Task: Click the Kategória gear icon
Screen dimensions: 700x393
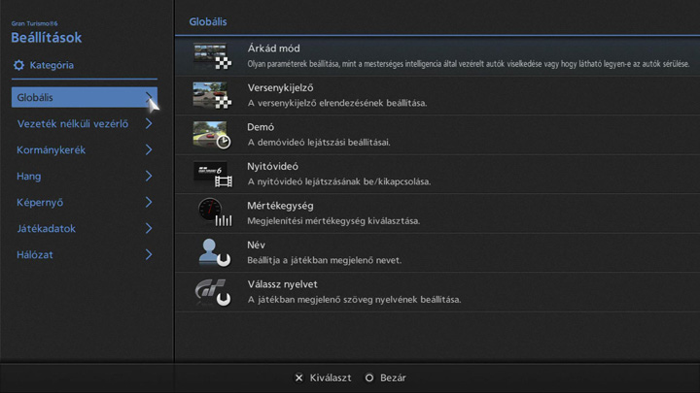Action: 18,66
